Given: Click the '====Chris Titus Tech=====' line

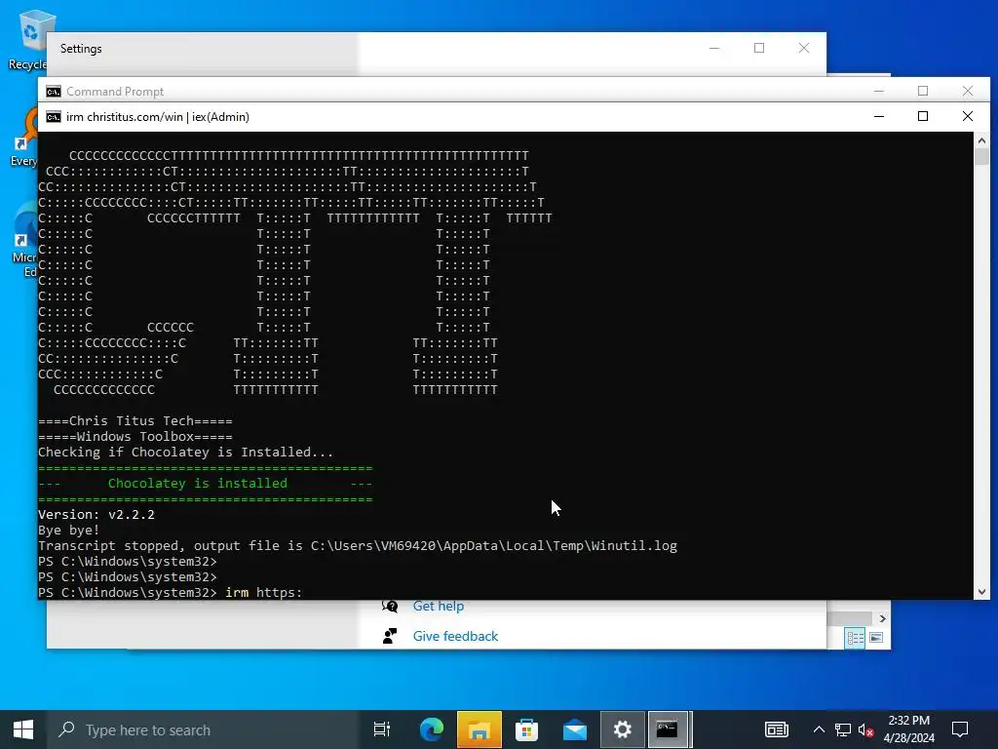Looking at the screenshot, I should [135, 421].
